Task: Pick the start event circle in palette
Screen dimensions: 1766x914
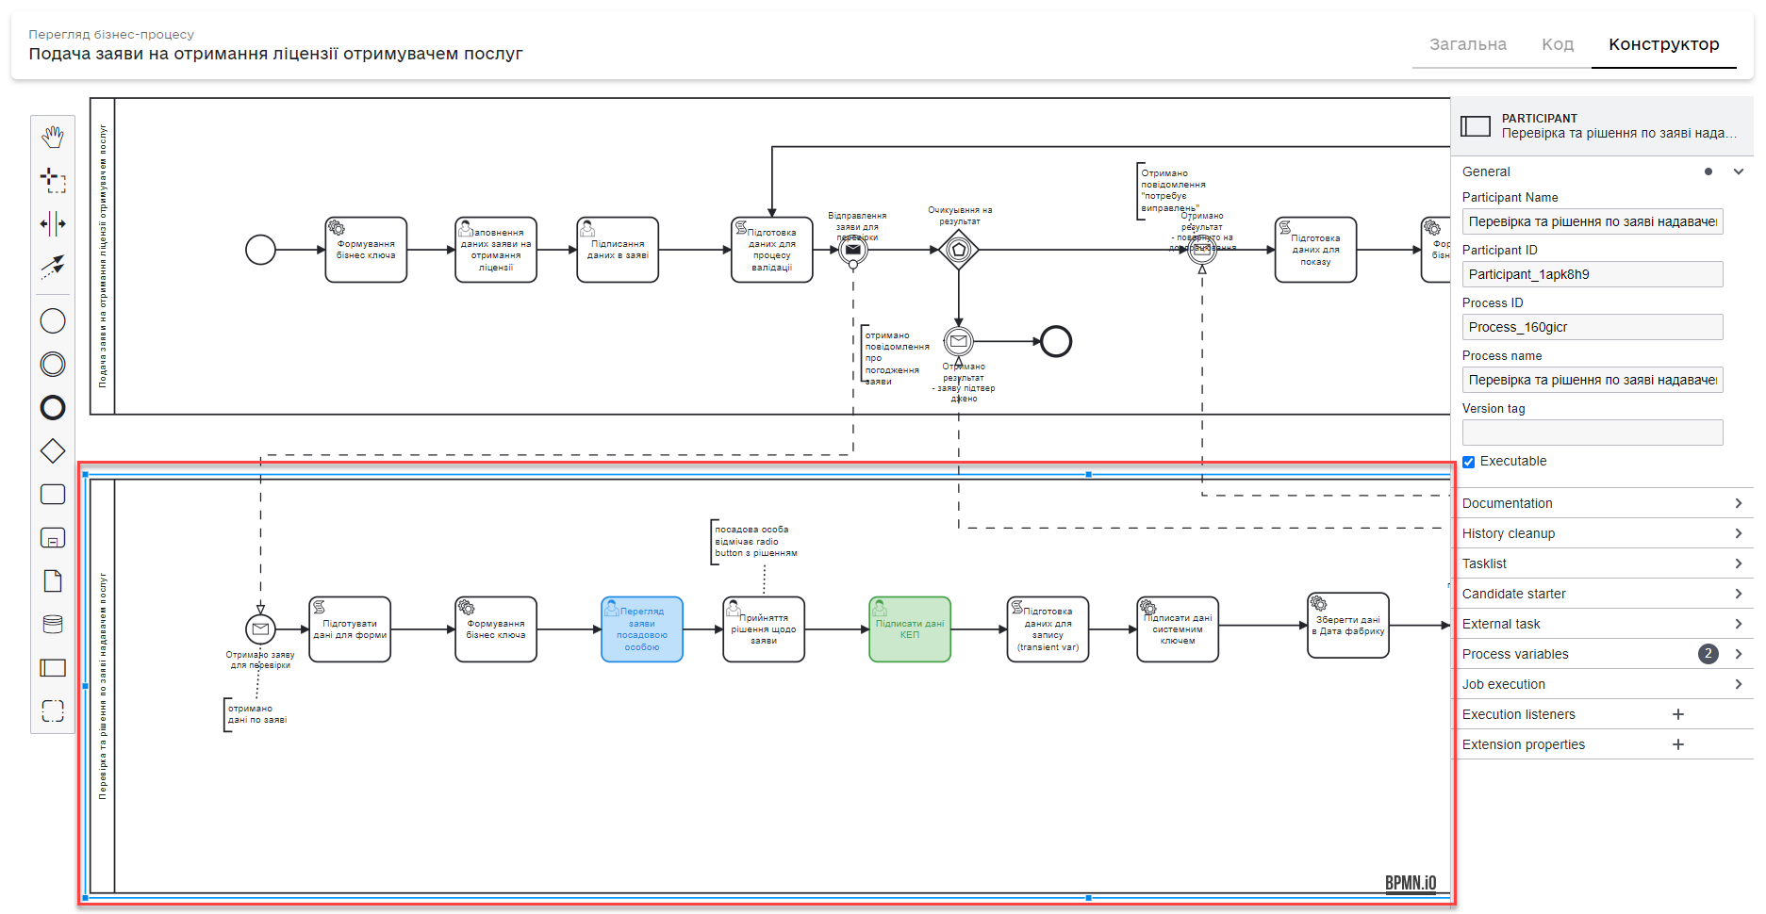Action: [53, 321]
